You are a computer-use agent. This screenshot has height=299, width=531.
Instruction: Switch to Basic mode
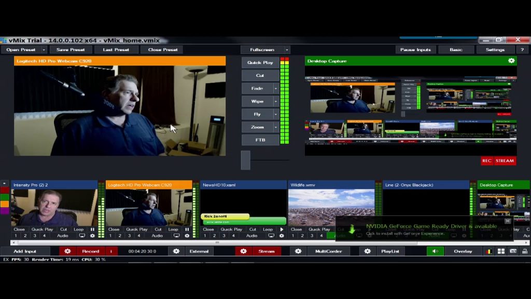(x=456, y=49)
